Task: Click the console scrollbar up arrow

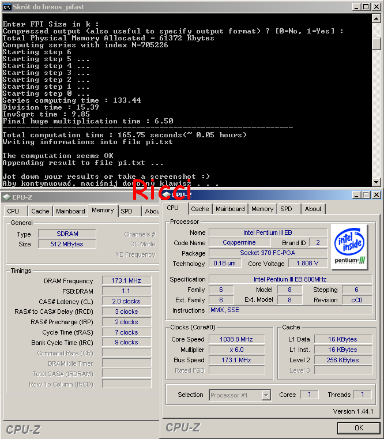Action: pos(376,19)
